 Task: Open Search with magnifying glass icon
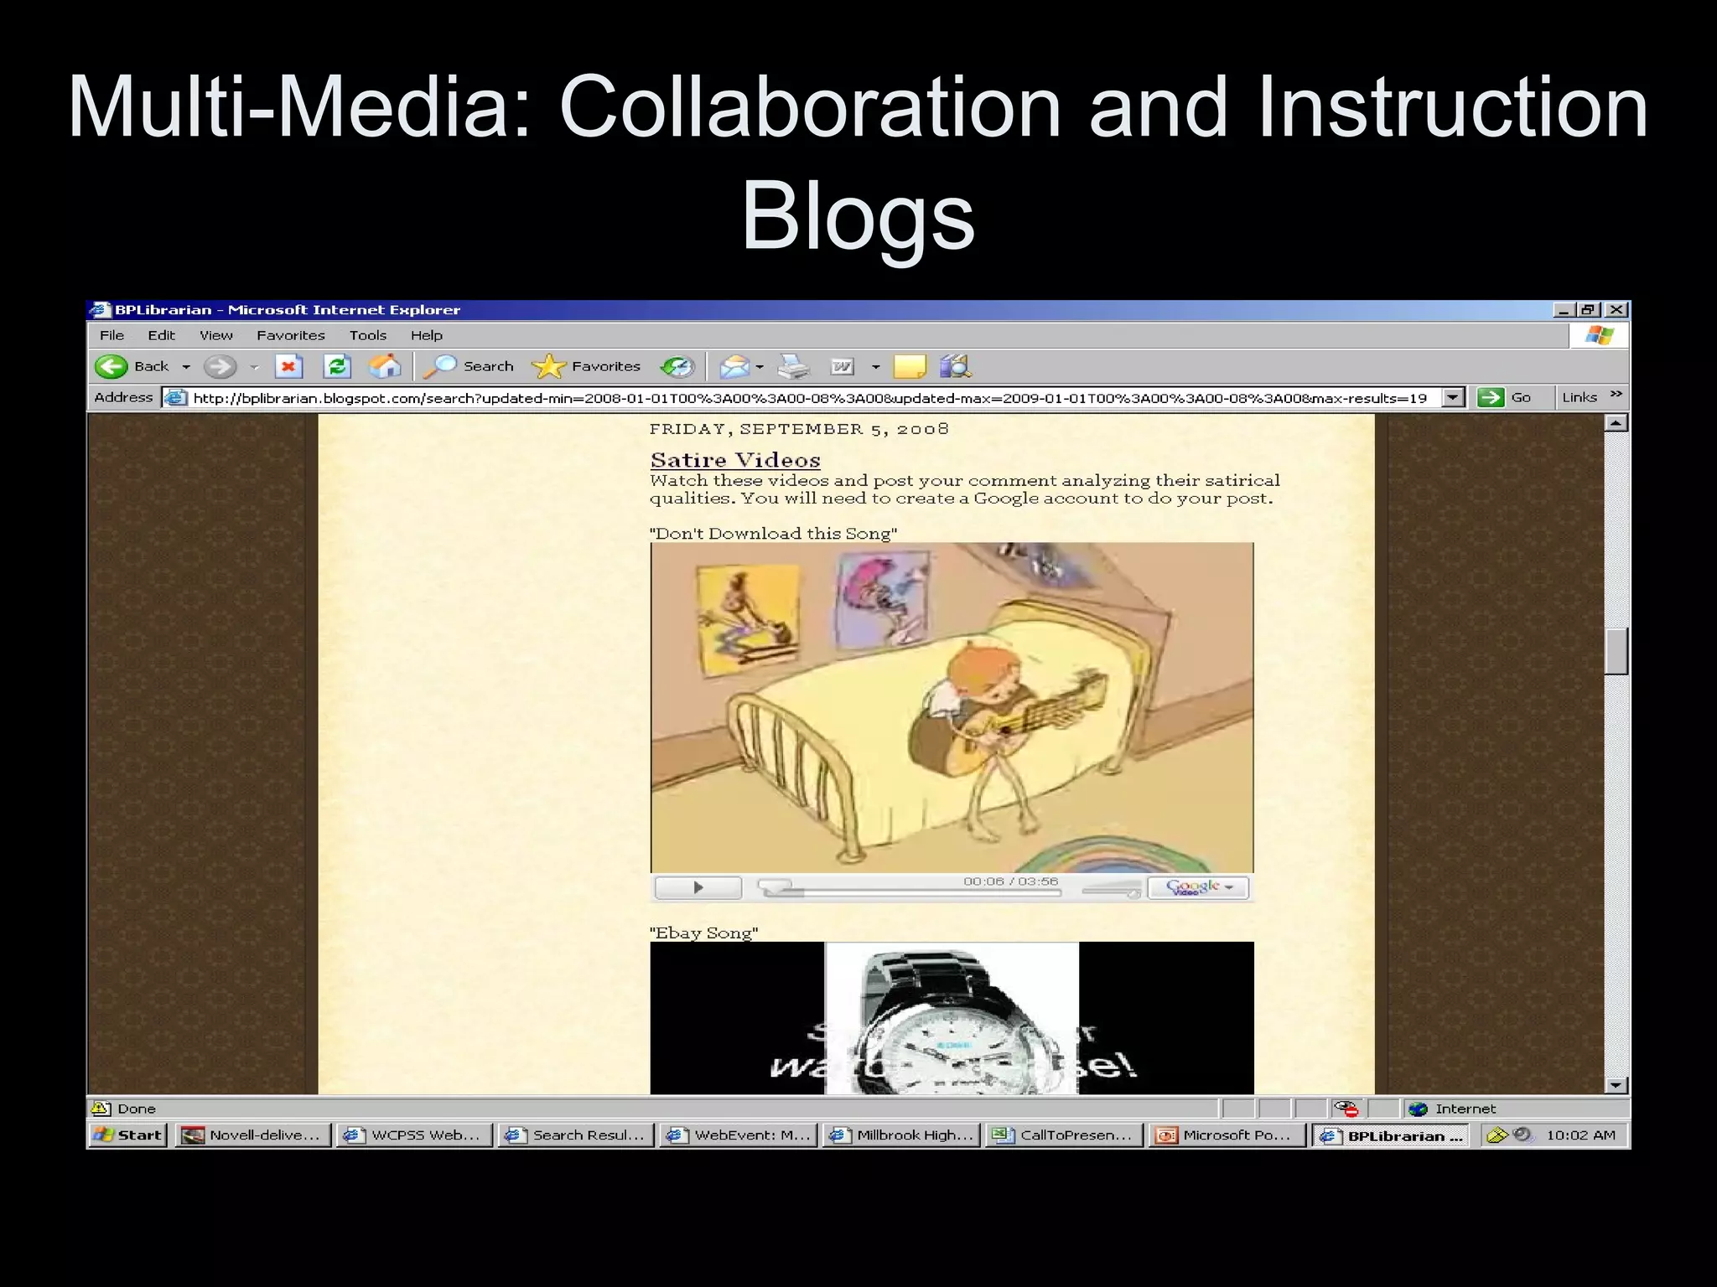[x=468, y=366]
